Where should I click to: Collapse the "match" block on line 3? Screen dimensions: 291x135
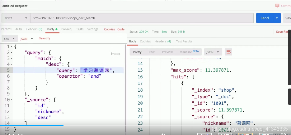(12, 59)
